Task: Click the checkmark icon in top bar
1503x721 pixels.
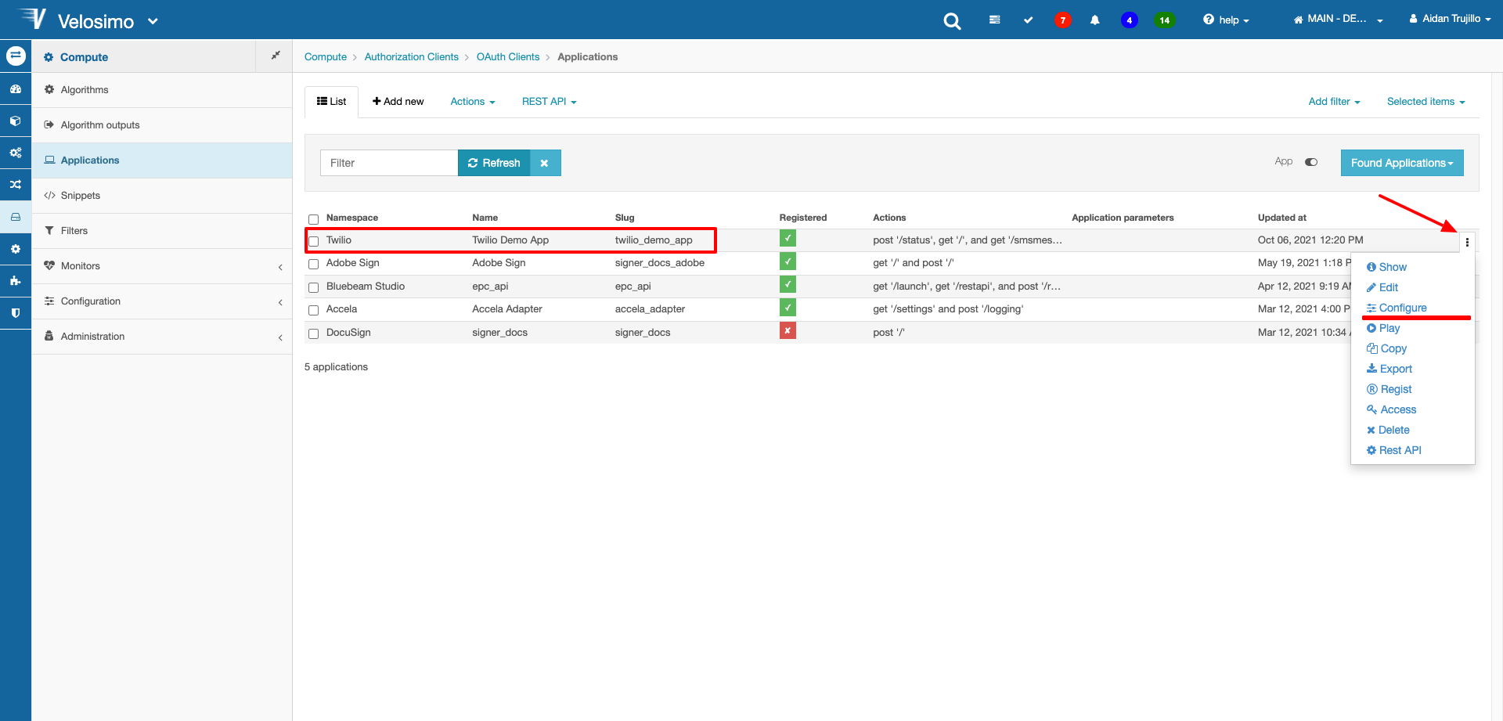Action: coord(1028,20)
